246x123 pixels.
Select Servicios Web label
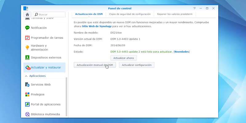(41, 85)
